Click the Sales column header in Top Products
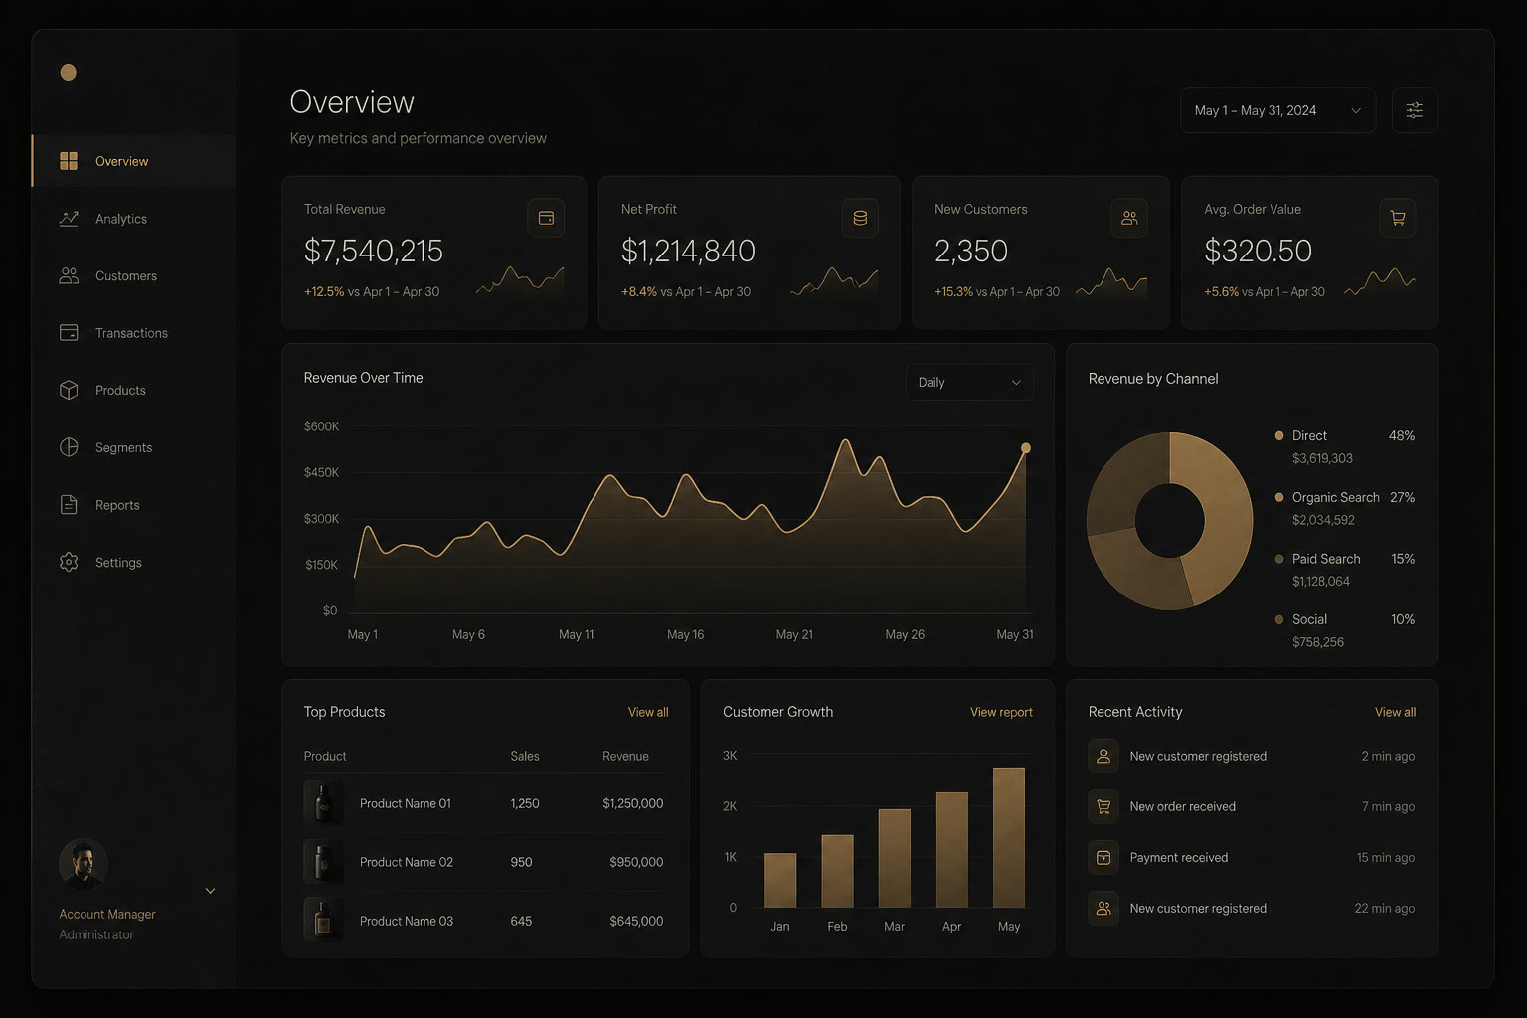 point(525,756)
